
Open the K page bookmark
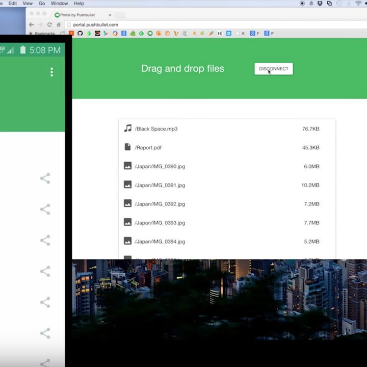pos(241,33)
